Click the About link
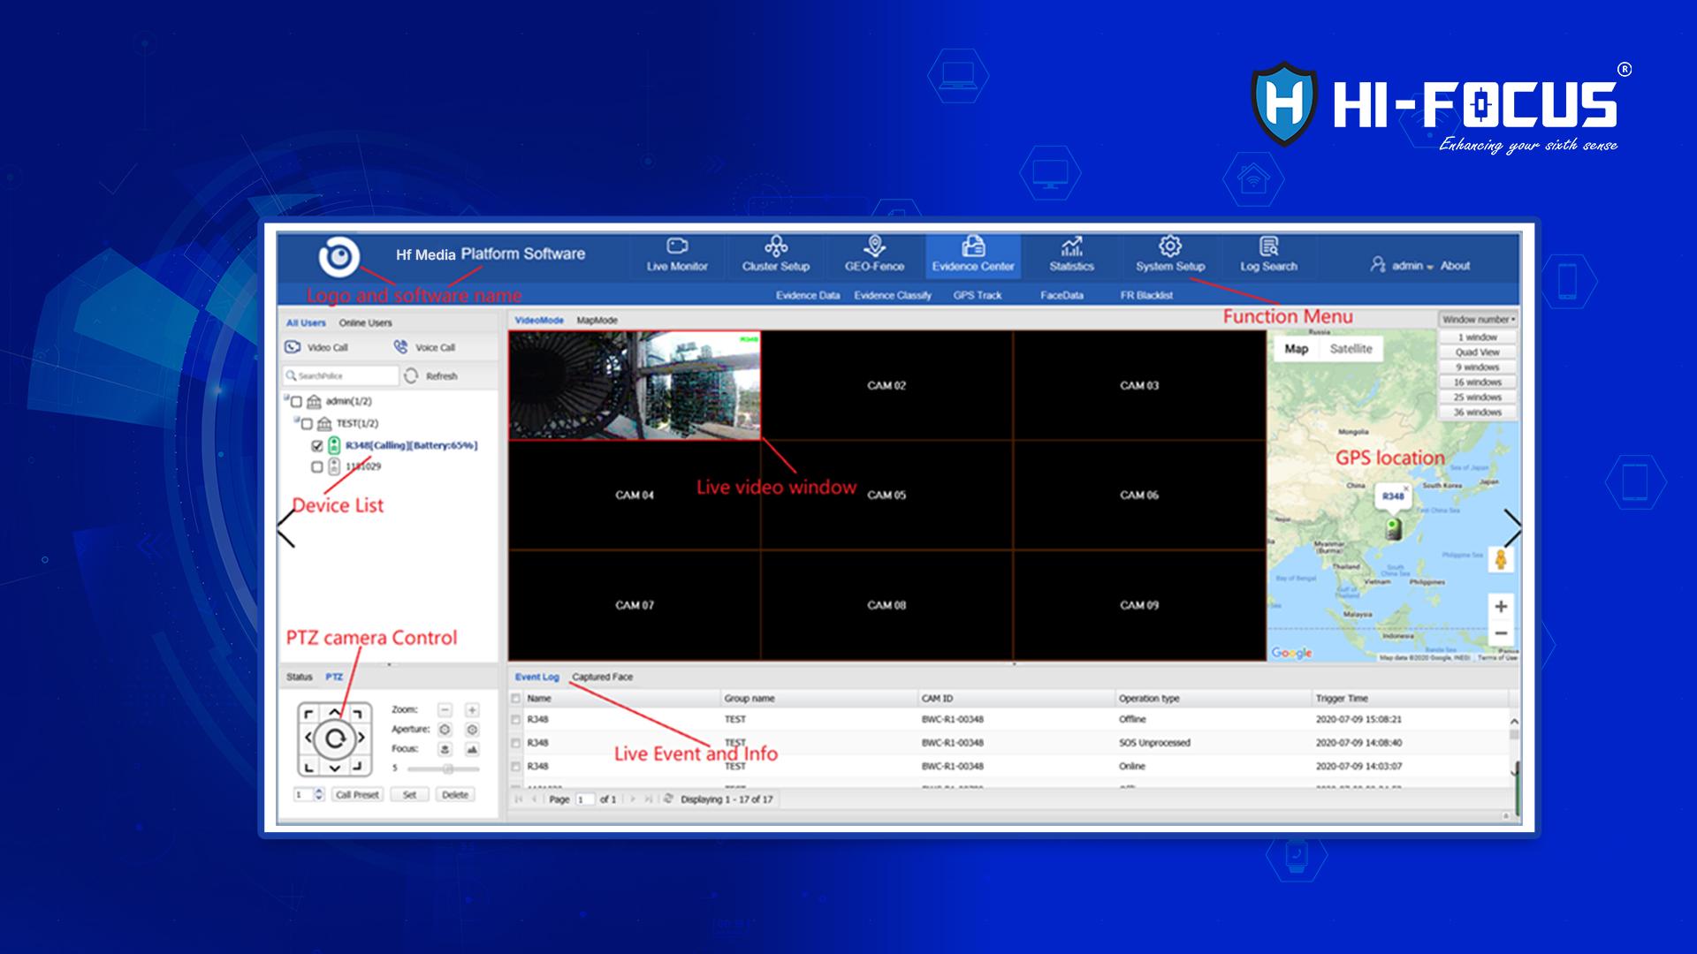 point(1455,265)
